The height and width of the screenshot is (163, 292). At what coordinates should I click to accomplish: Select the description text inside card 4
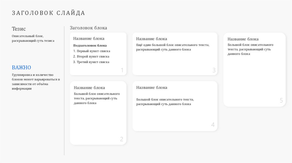point(165,102)
